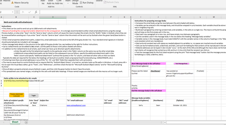This screenshot has height=125, width=226.
Task: Select the 'LSTOTN' cell
Action: [x=141, y=88]
